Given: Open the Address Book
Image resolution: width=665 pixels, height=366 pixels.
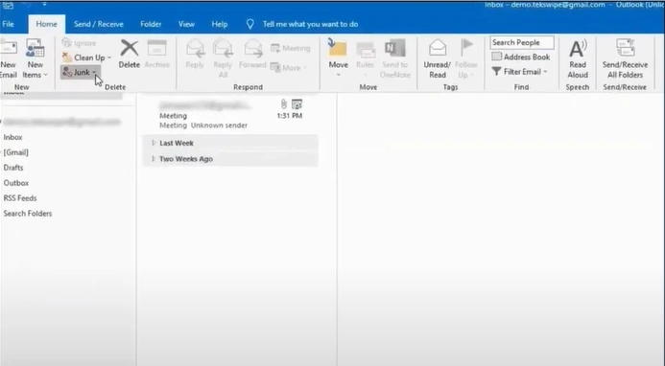Looking at the screenshot, I should click(520, 57).
